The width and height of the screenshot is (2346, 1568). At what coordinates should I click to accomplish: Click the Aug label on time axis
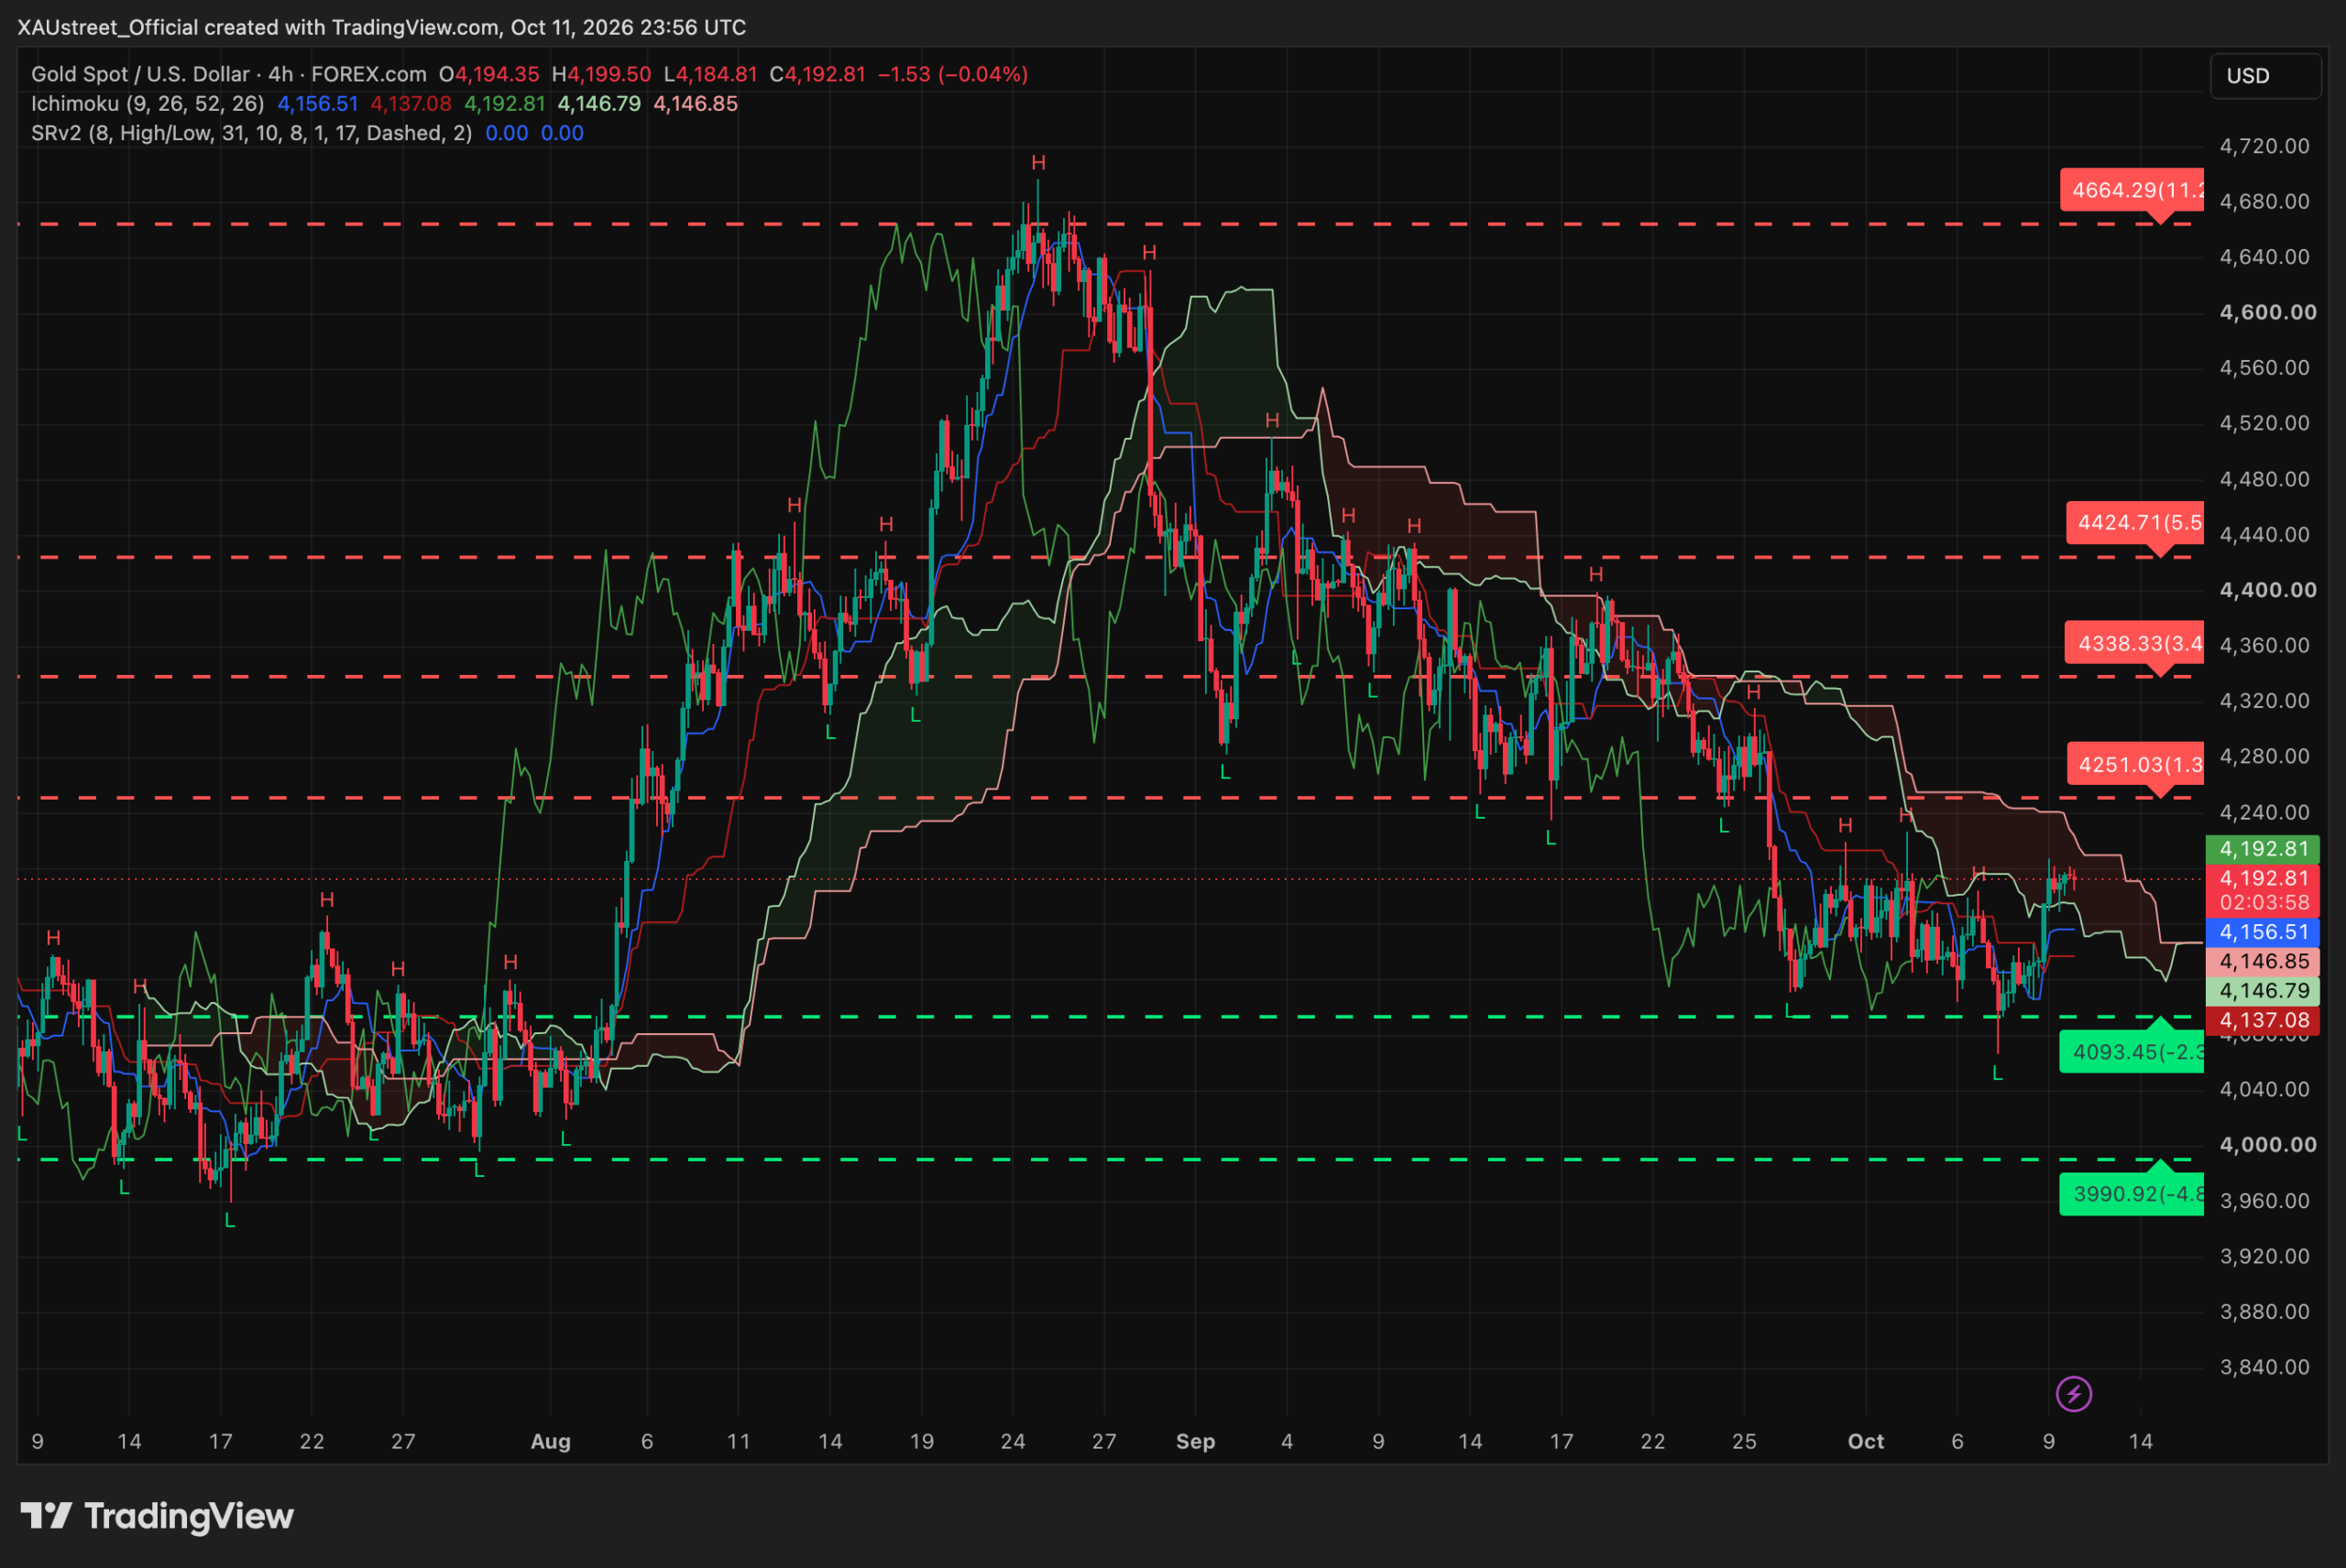coord(550,1441)
